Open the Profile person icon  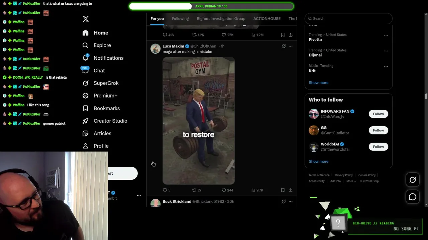(86, 146)
